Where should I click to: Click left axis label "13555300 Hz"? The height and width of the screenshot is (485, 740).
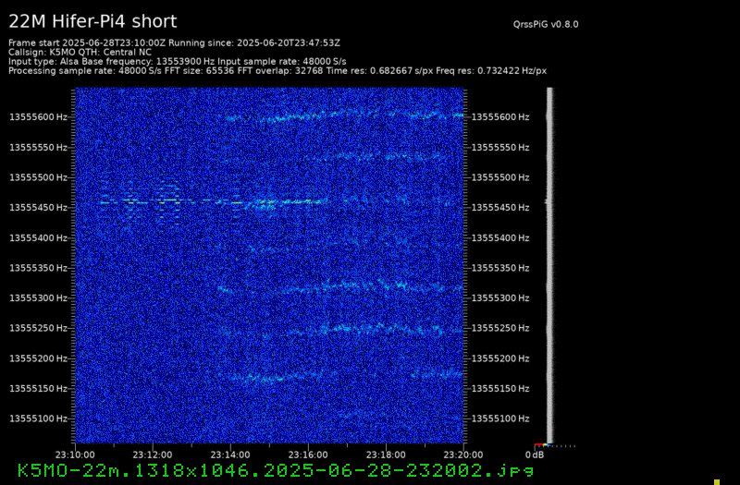39,298
